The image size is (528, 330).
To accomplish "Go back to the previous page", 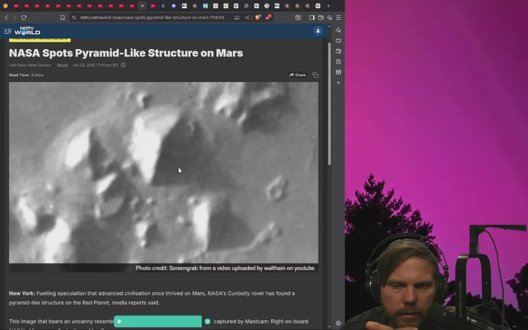I will pyautogui.click(x=6, y=17).
